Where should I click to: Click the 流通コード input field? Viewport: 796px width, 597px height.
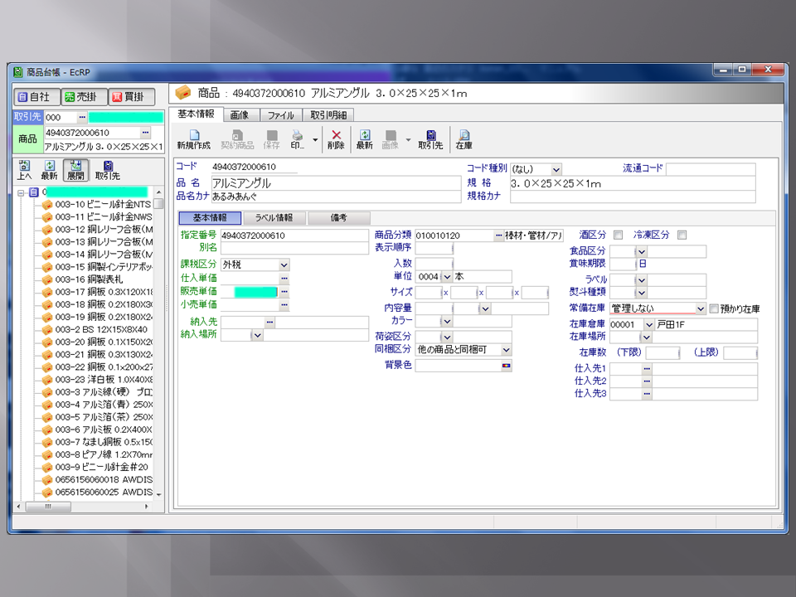[x=711, y=169]
